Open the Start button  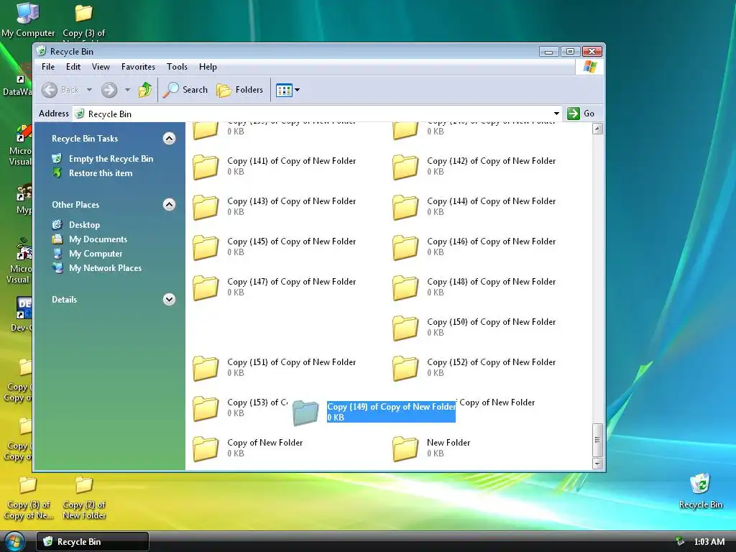pos(14,541)
